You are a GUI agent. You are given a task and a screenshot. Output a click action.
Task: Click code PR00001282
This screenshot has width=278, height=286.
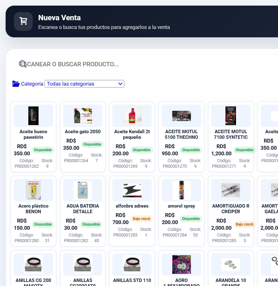pyautogui.click(x=76, y=241)
